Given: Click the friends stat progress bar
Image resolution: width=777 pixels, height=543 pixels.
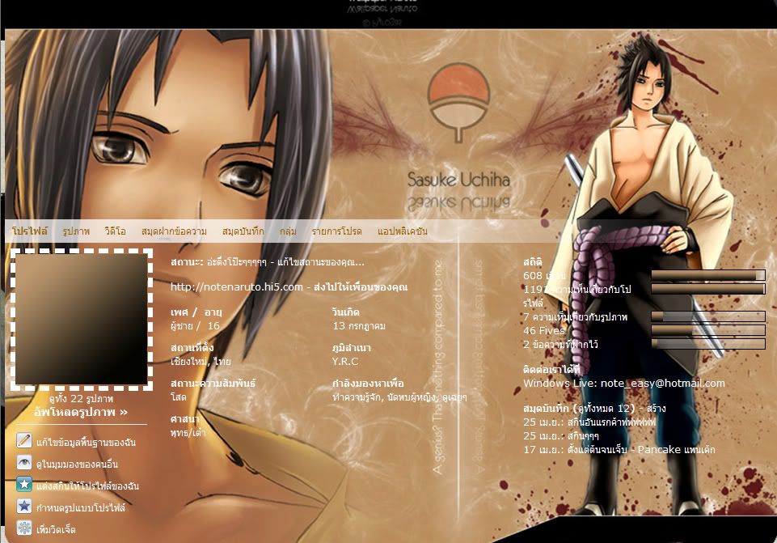Looking at the screenshot, I should (708, 275).
